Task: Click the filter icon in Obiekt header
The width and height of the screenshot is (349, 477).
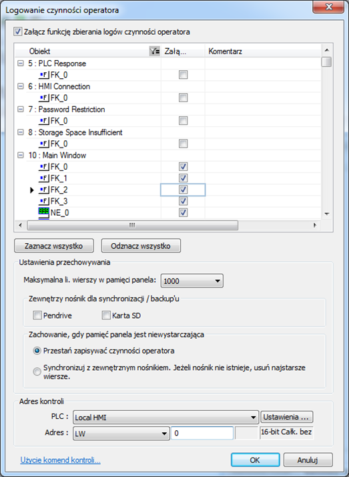Action: click(x=155, y=51)
